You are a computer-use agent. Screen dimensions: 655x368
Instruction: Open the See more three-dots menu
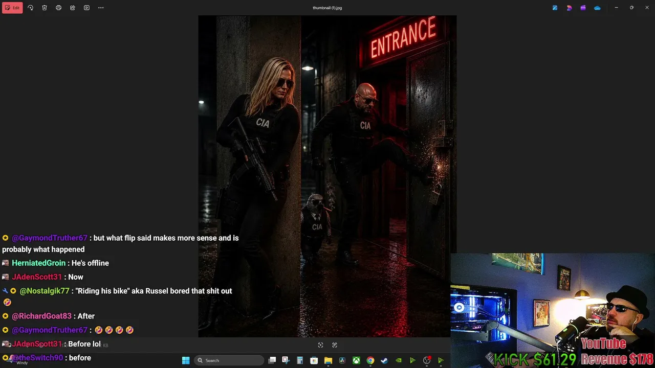point(101,8)
